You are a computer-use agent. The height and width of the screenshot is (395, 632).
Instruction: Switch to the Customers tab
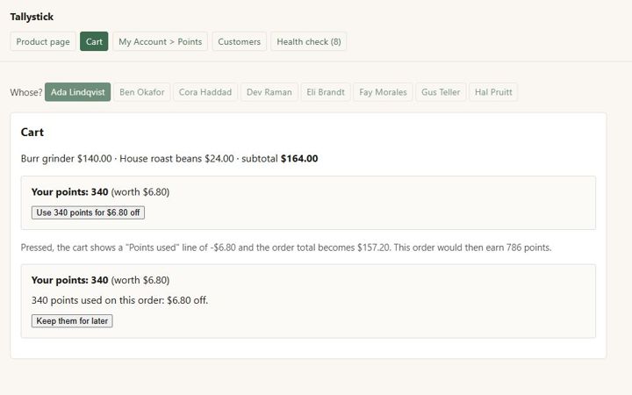point(239,41)
